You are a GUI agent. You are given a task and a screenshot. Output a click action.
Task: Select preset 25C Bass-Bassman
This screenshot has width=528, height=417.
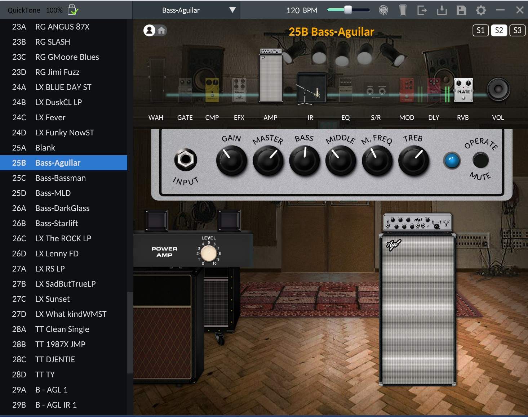[x=63, y=178]
